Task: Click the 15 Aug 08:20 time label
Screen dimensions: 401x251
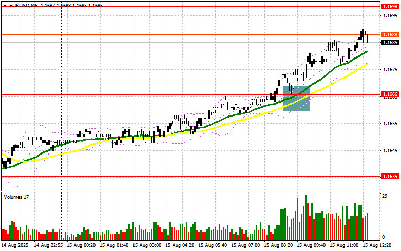Action: (x=278, y=245)
